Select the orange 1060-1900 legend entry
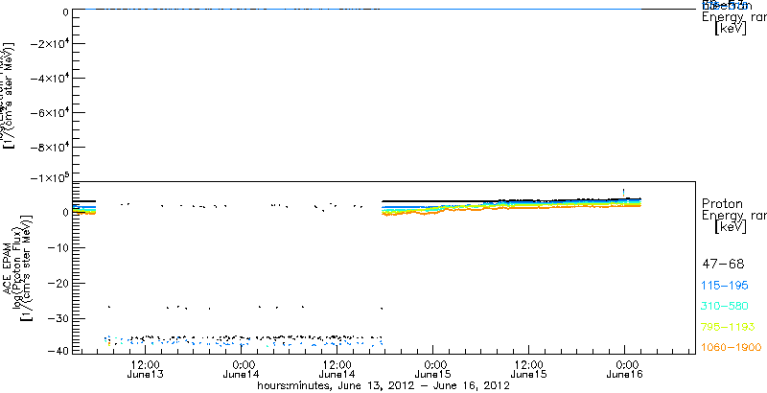This screenshot has height=393, width=767. click(732, 347)
